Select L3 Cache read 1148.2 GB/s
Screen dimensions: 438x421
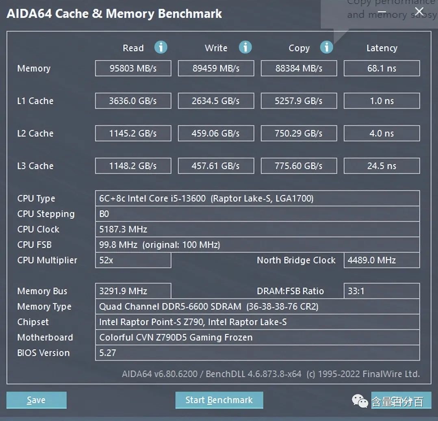[133, 166]
